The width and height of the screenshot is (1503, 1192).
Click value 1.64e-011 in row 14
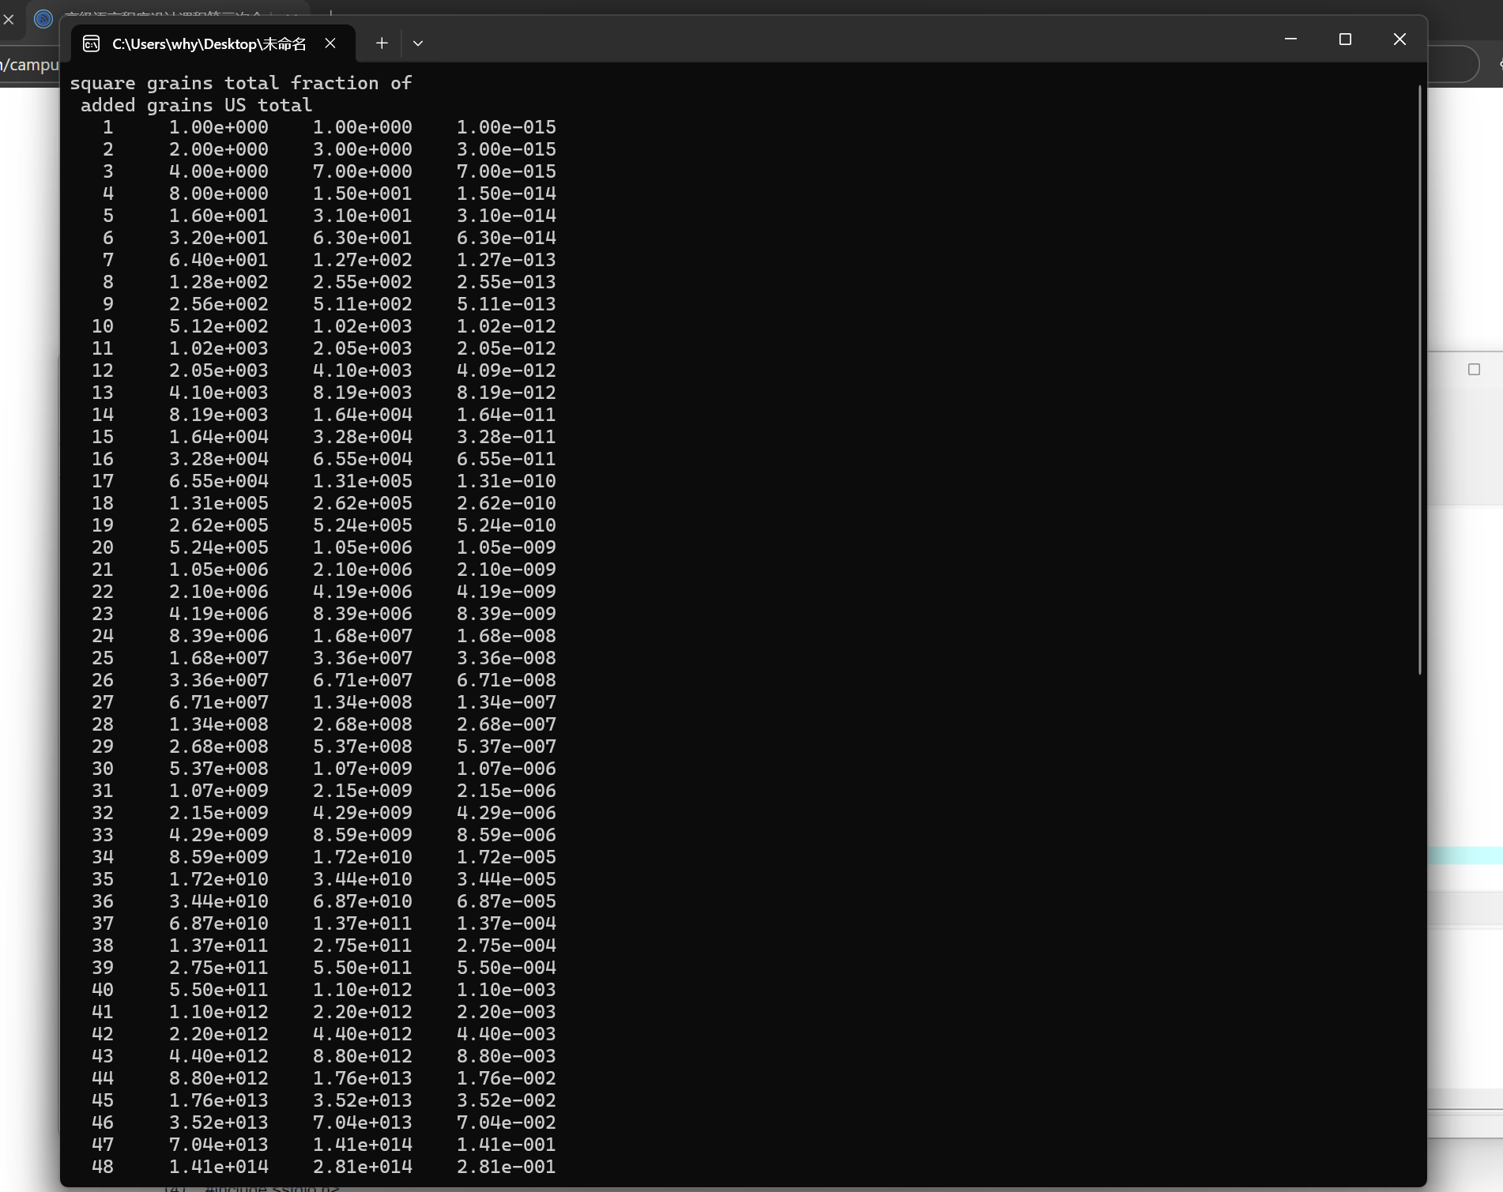[507, 415]
